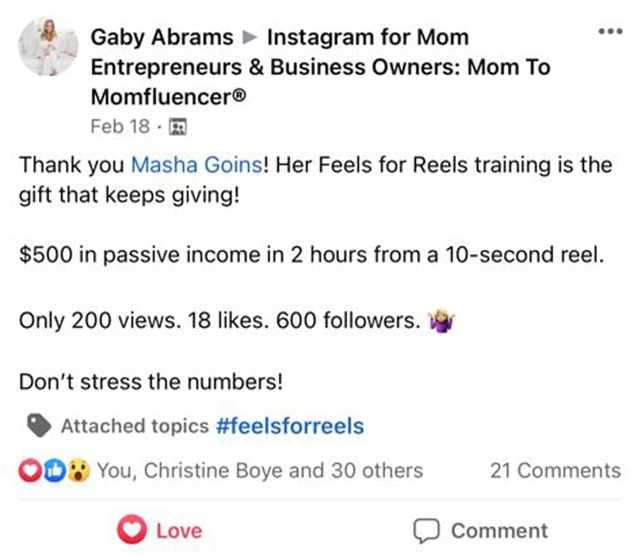Click the tag icon beside Attached topics
641x557 pixels.
tap(41, 426)
